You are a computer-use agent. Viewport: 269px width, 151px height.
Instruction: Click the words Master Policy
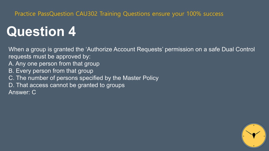click(x=141, y=78)
